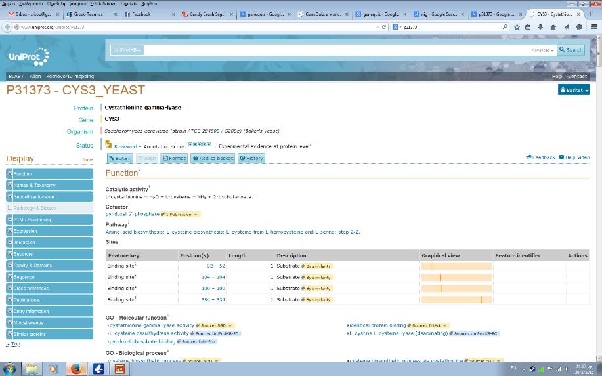
Task: Open the pyridoxal 5'-phosphate cofactor link
Action: (133, 214)
